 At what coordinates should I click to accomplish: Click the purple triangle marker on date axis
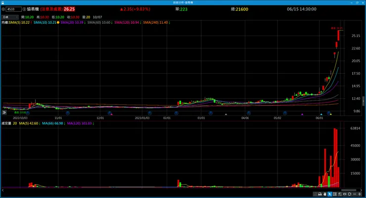coord(302,114)
